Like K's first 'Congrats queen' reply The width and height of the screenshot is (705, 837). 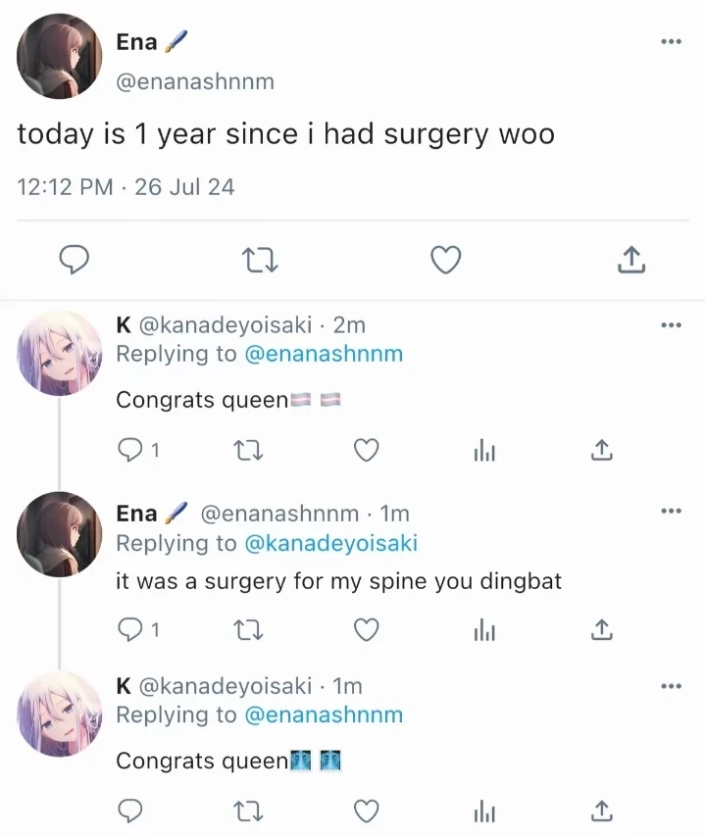click(x=366, y=450)
